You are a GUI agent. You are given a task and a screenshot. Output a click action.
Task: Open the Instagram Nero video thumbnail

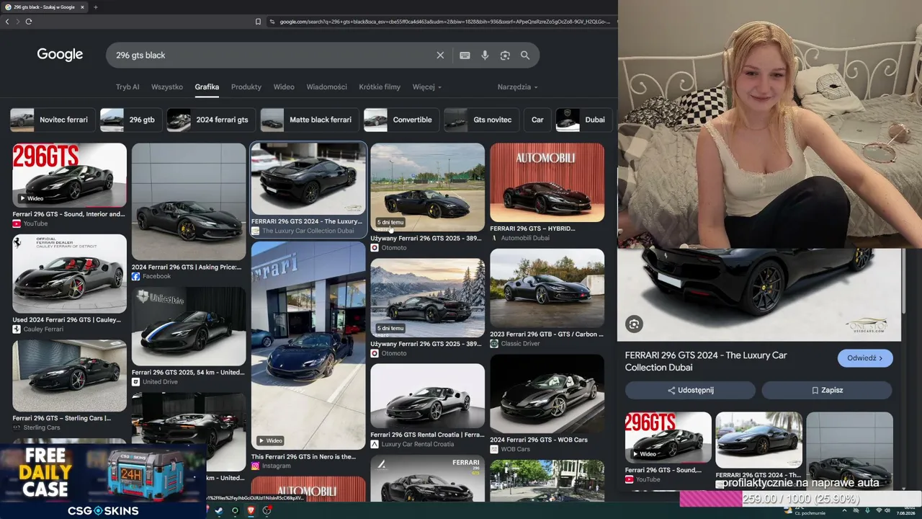308,346
